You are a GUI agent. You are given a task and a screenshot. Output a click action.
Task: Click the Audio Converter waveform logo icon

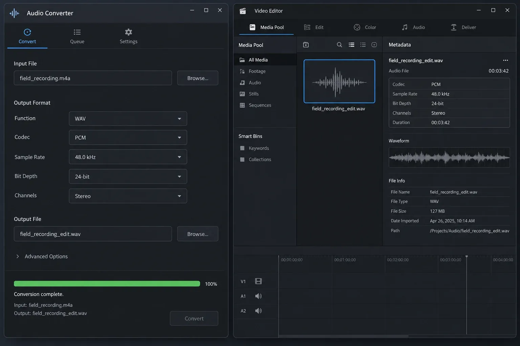(14, 13)
